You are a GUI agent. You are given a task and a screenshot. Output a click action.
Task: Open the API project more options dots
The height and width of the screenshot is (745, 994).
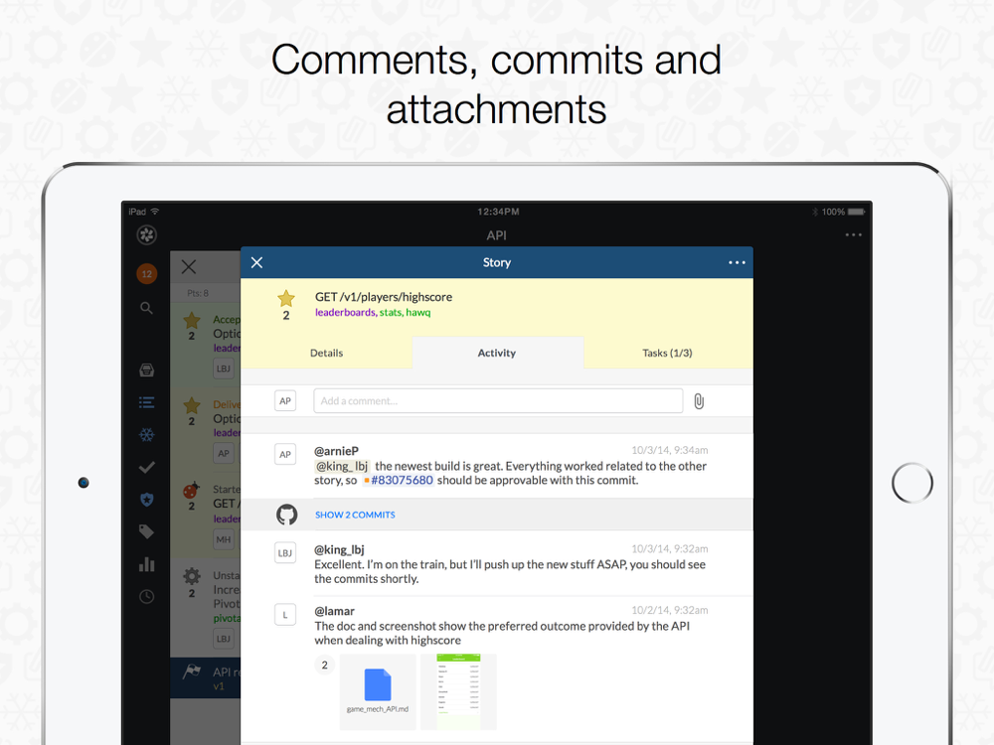coord(853,235)
